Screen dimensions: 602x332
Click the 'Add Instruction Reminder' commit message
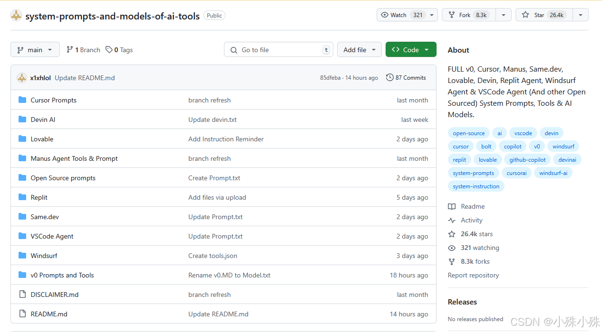pyautogui.click(x=226, y=139)
